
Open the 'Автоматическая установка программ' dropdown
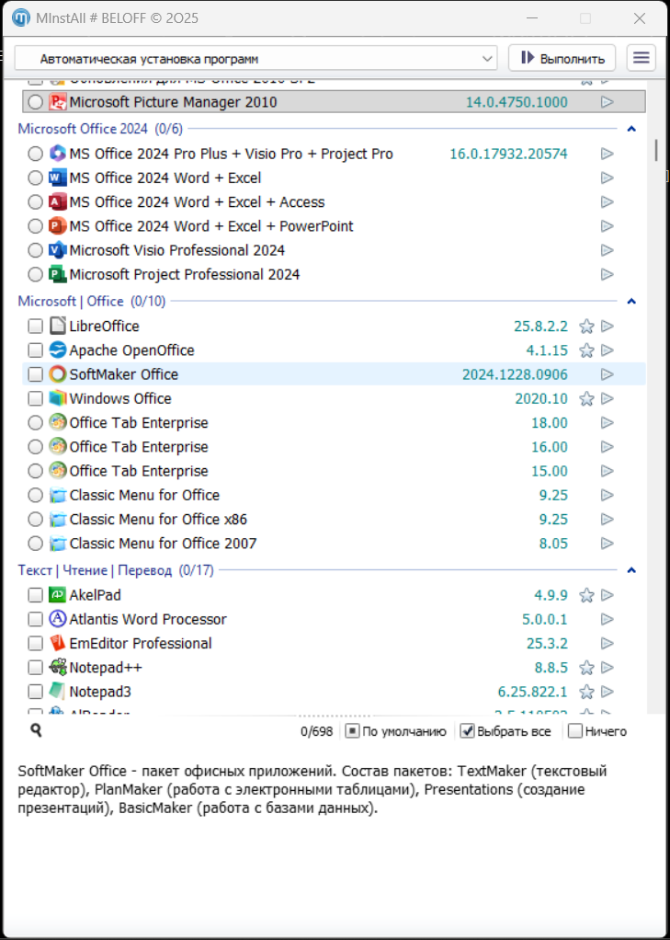coord(256,58)
